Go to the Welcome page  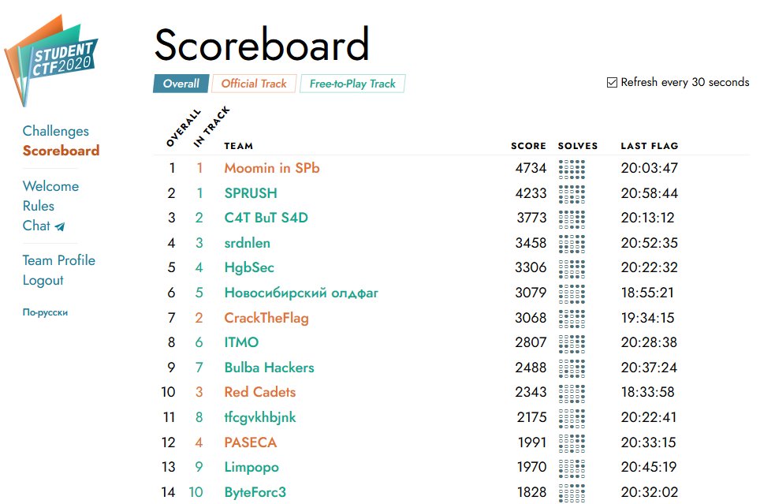[x=50, y=186]
